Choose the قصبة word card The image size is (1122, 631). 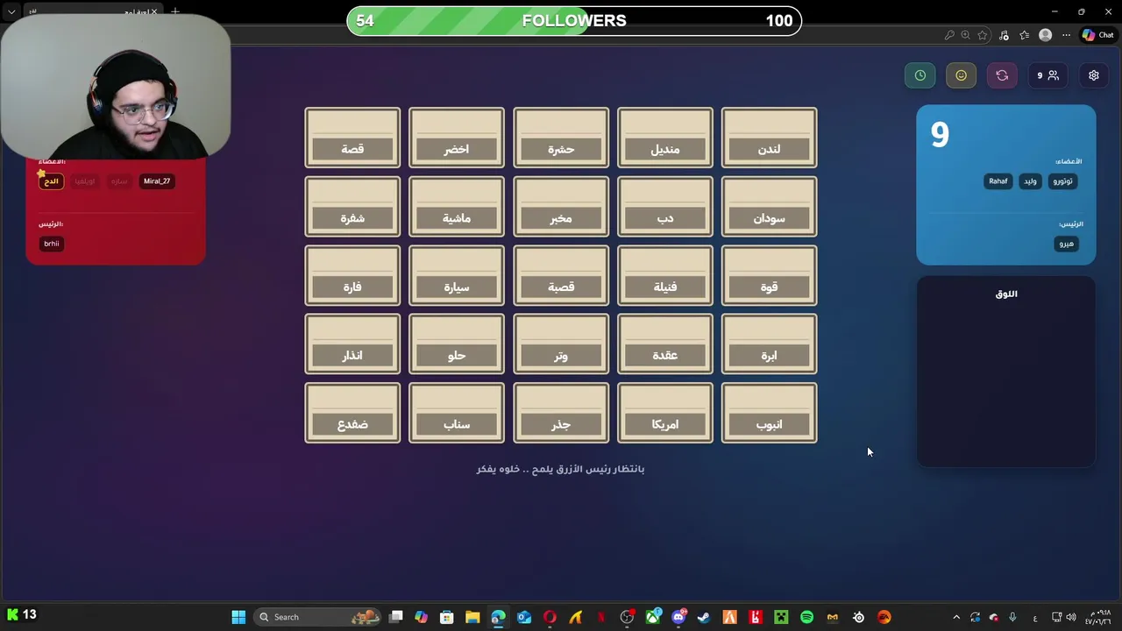561,275
